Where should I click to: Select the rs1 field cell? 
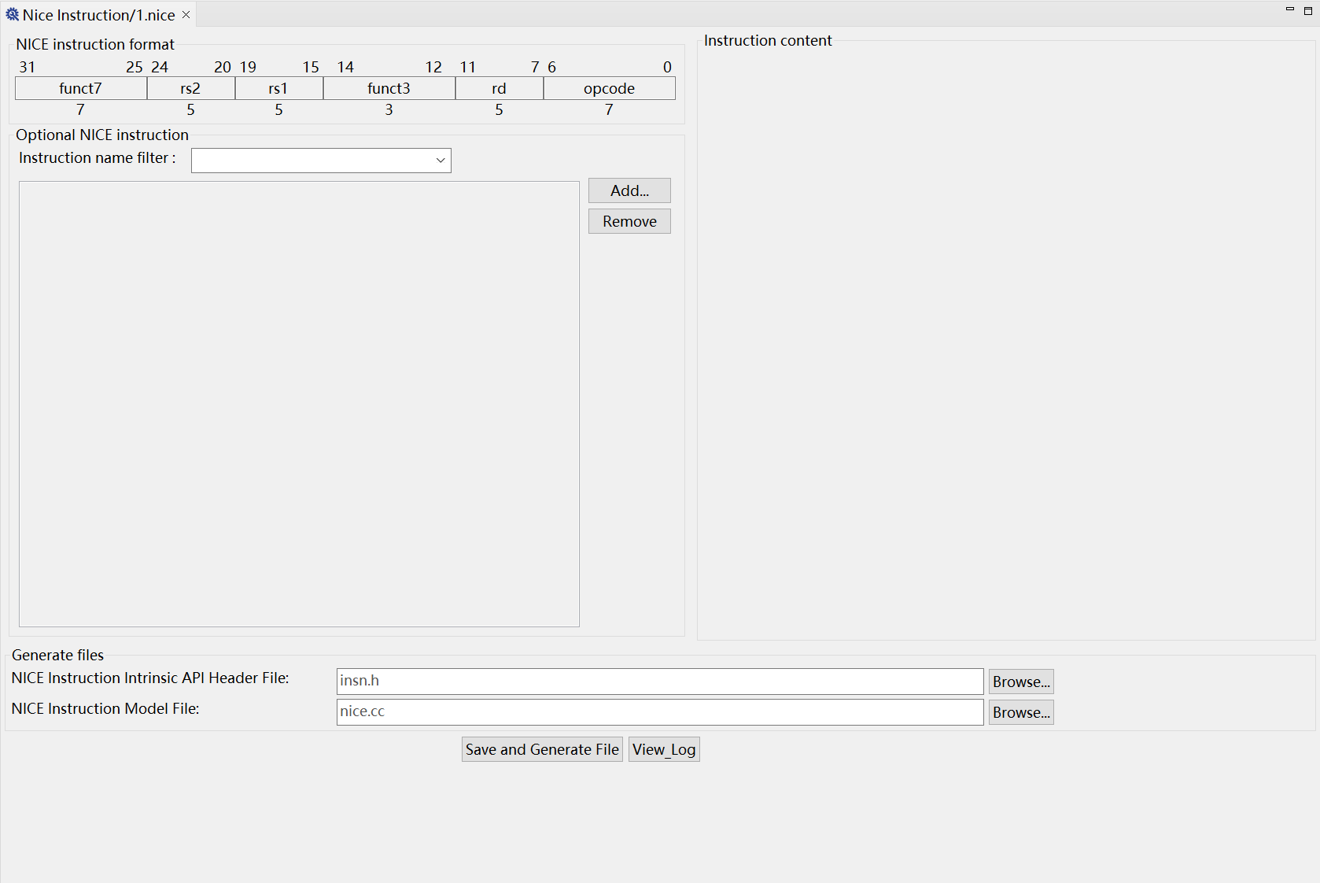click(279, 88)
